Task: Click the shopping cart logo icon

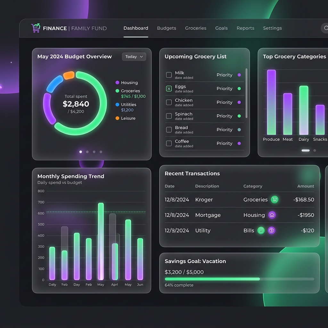Action: point(36,28)
